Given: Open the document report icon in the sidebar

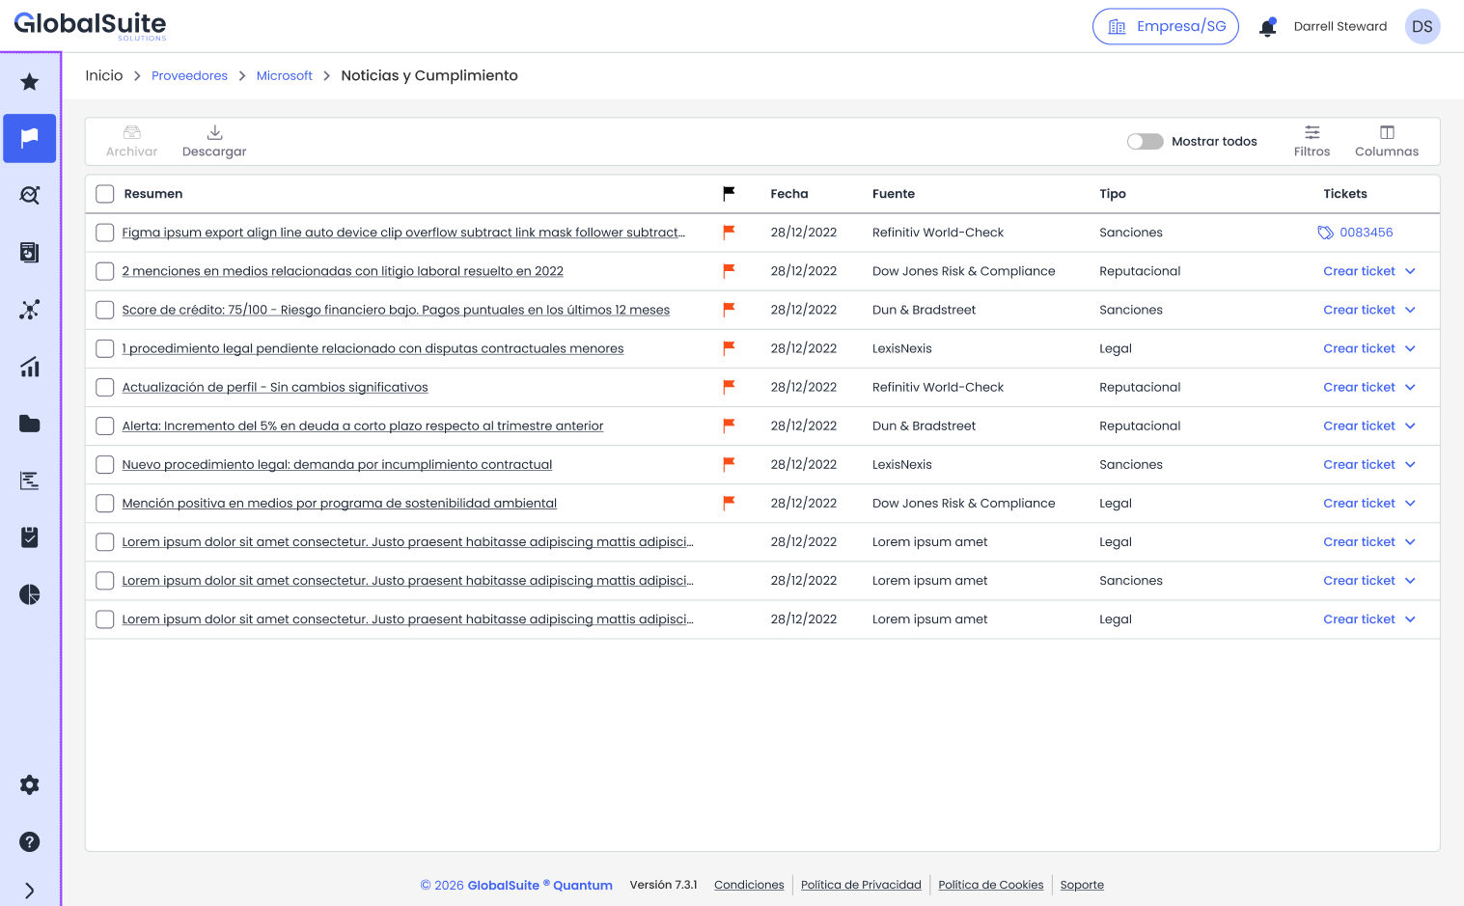Looking at the screenshot, I should (x=30, y=252).
